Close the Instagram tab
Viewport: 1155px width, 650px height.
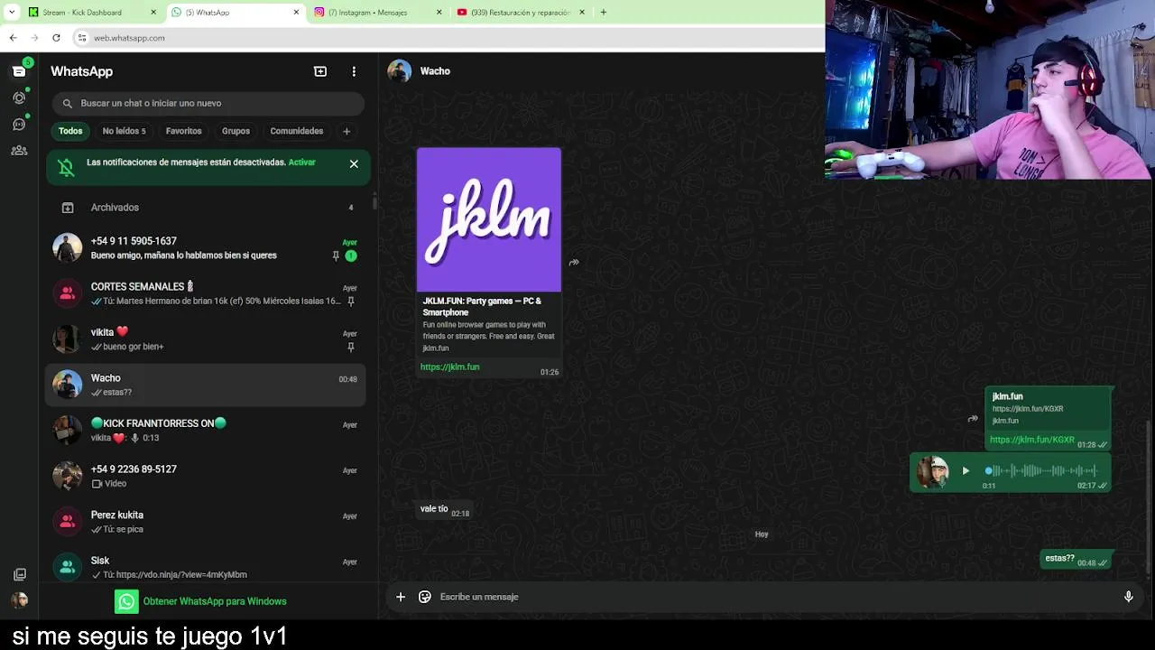[439, 13]
